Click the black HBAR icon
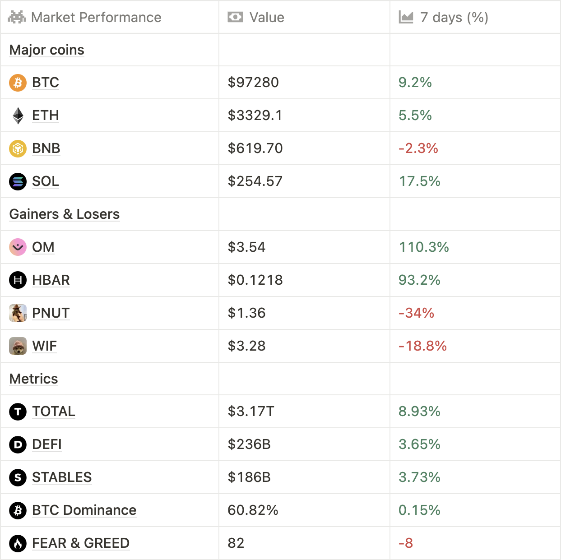This screenshot has width=561, height=560. [18, 280]
